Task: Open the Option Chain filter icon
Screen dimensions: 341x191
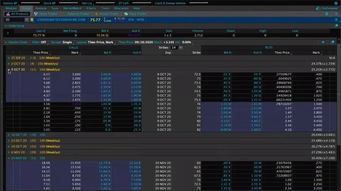Action: 323,42
